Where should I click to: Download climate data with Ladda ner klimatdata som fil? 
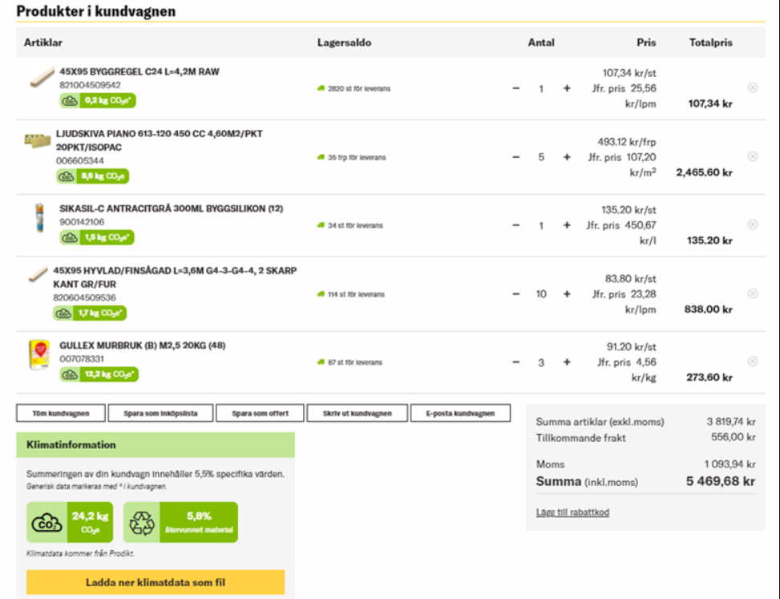156,582
